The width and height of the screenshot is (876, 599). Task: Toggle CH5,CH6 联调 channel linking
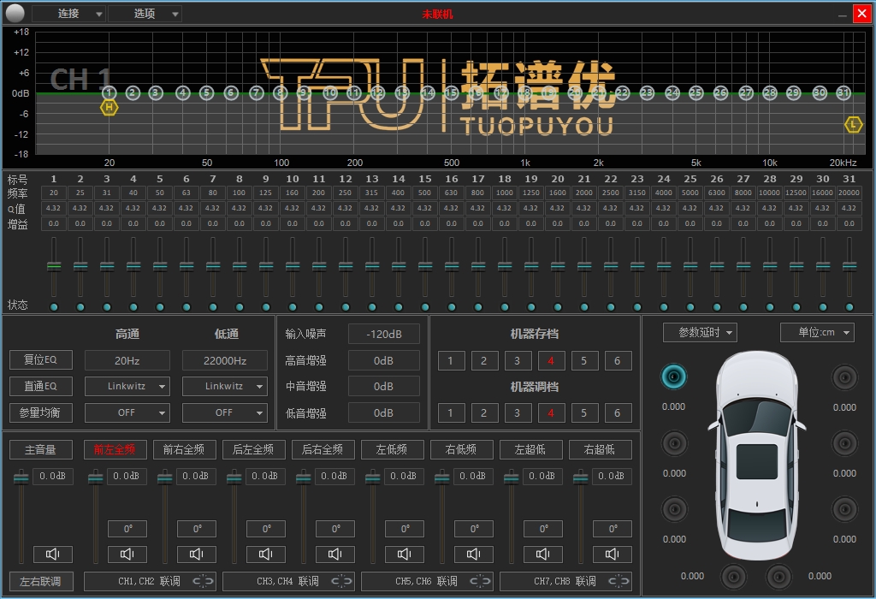[x=427, y=581]
